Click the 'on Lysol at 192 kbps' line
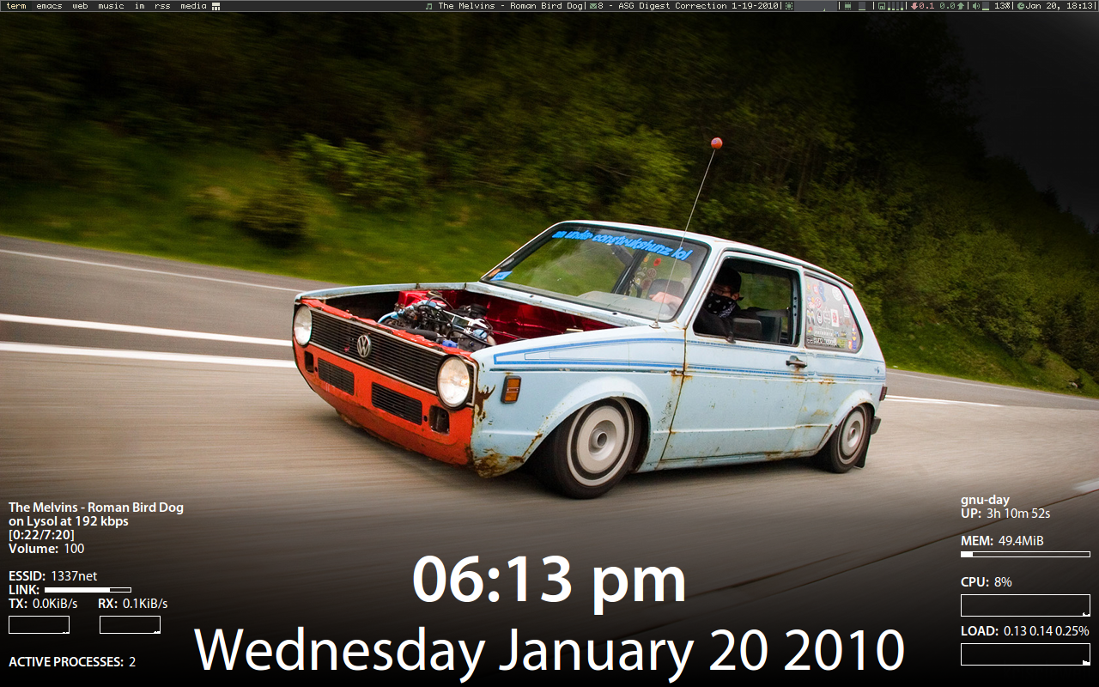Image resolution: width=1099 pixels, height=687 pixels. point(69,521)
